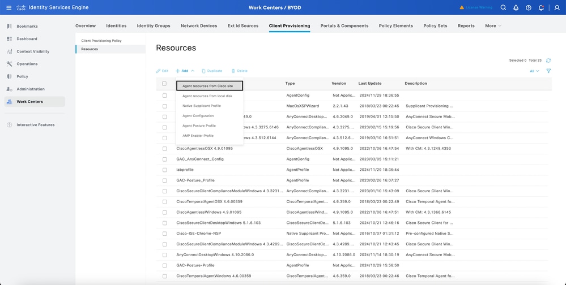Collapse the Add dropdown menu
The image size is (566, 285).
click(185, 71)
